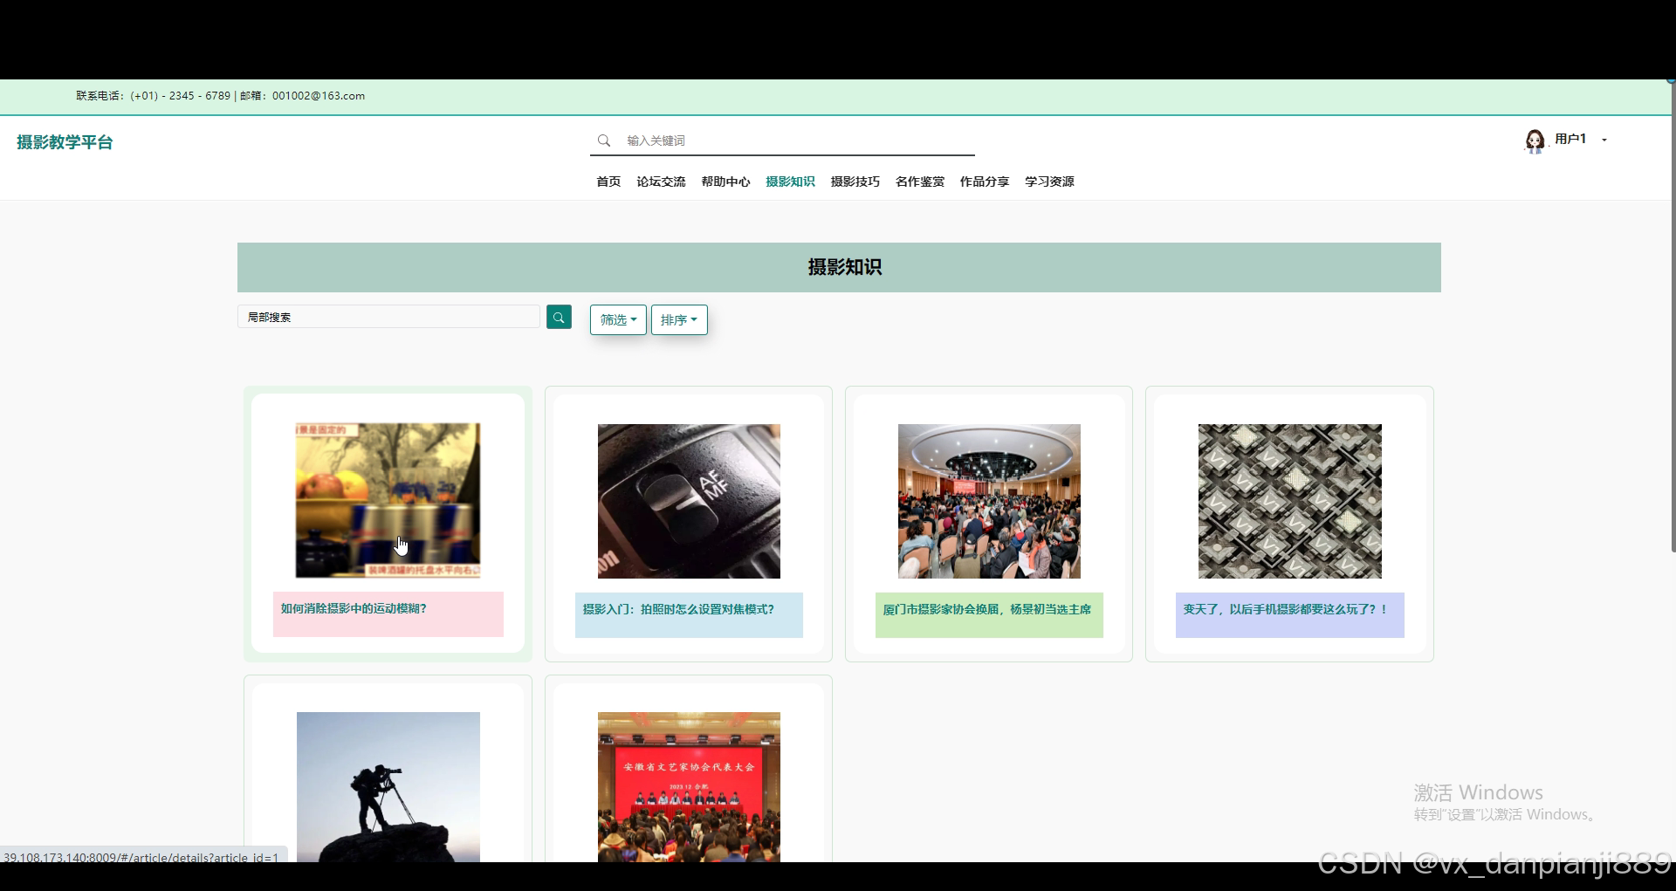Open the 摄影技巧 menu item
The image size is (1676, 891).
855,182
